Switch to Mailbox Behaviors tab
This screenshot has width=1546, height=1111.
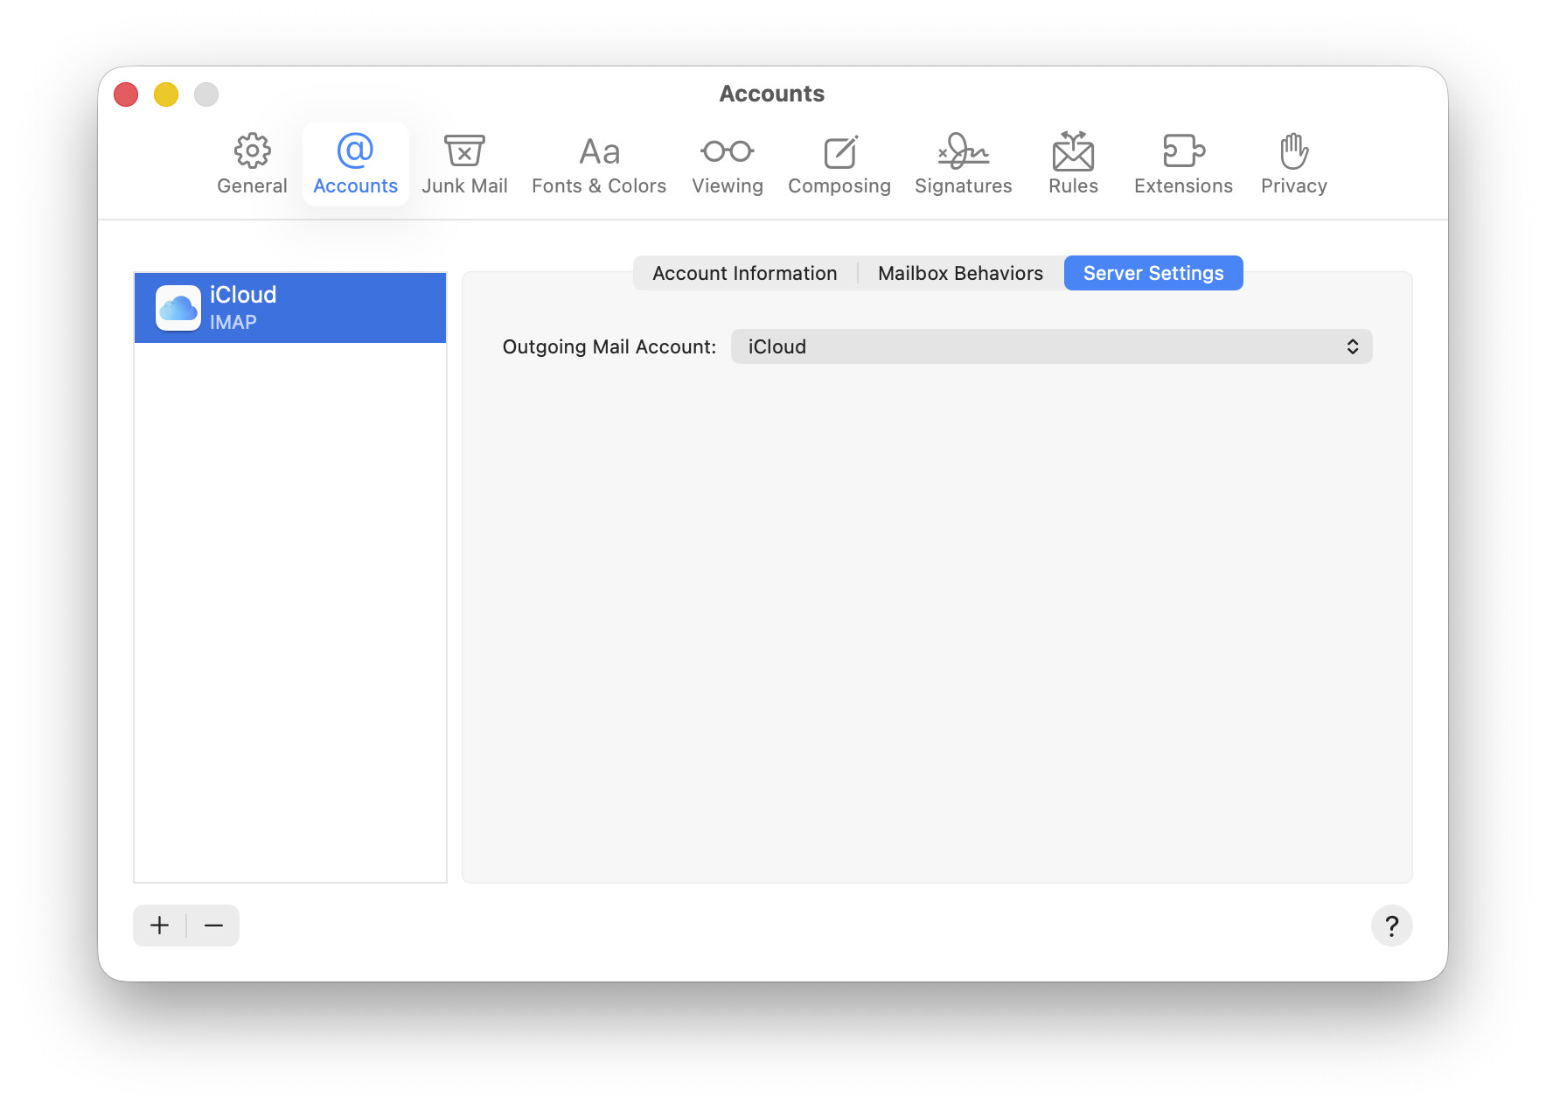point(960,273)
